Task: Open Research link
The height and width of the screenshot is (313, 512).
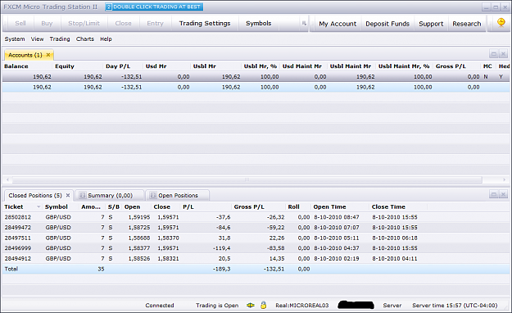Action: tap(467, 24)
